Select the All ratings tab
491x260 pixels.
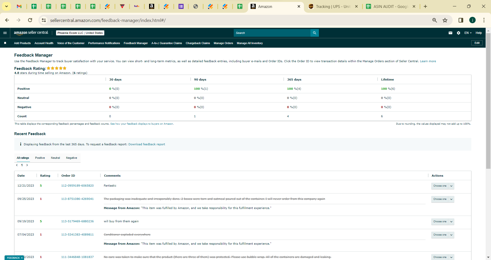coord(23,158)
